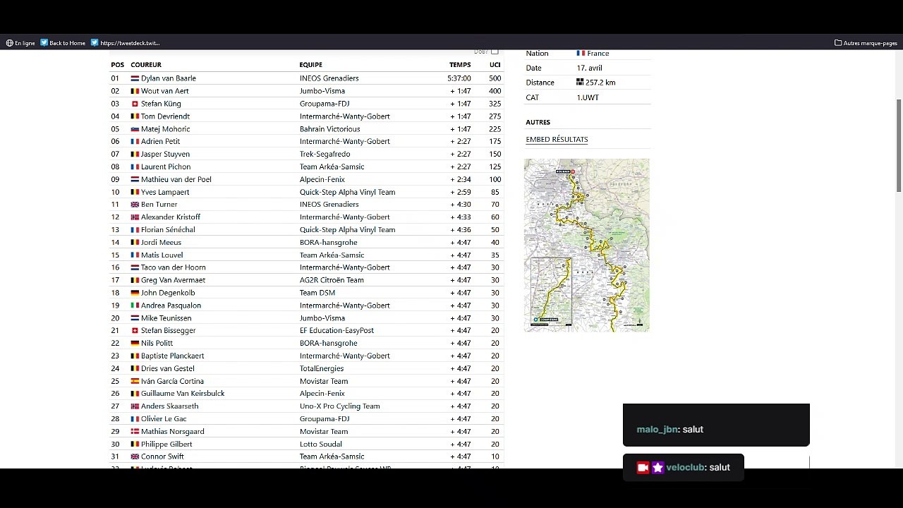Screen dimensions: 903x508
Task: Click the UCI column header
Action: pyautogui.click(x=495, y=65)
